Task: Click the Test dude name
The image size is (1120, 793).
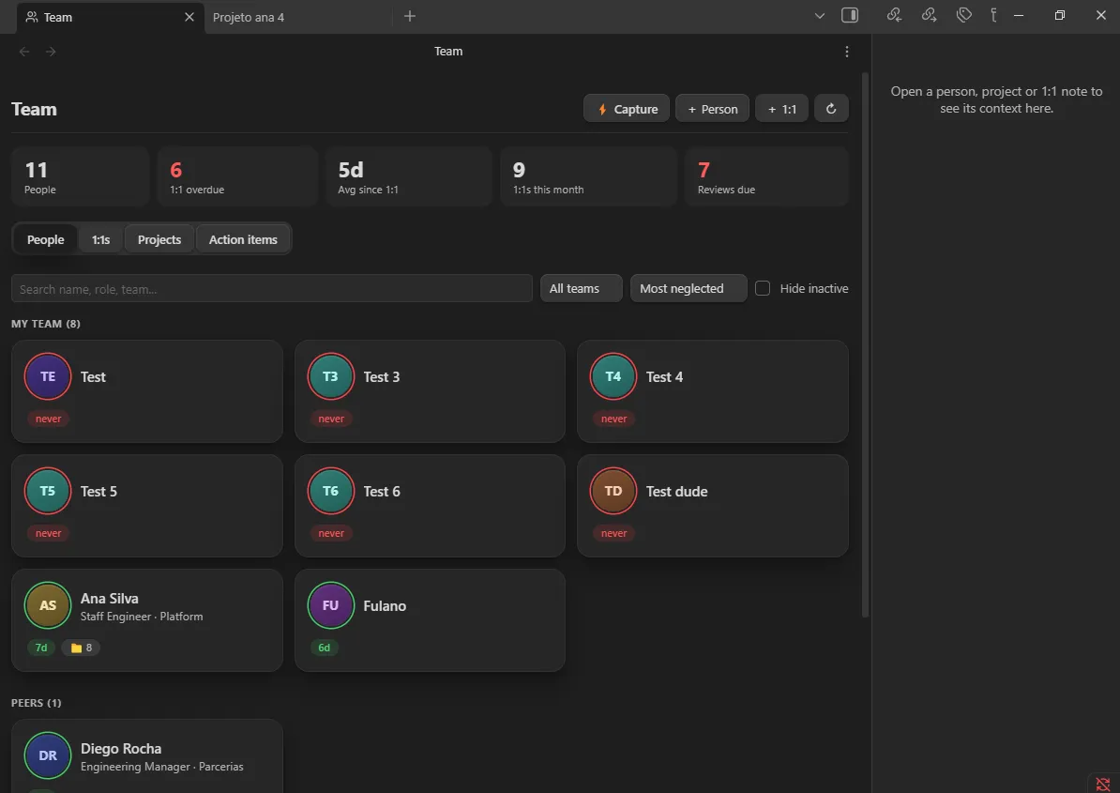Action: point(676,492)
